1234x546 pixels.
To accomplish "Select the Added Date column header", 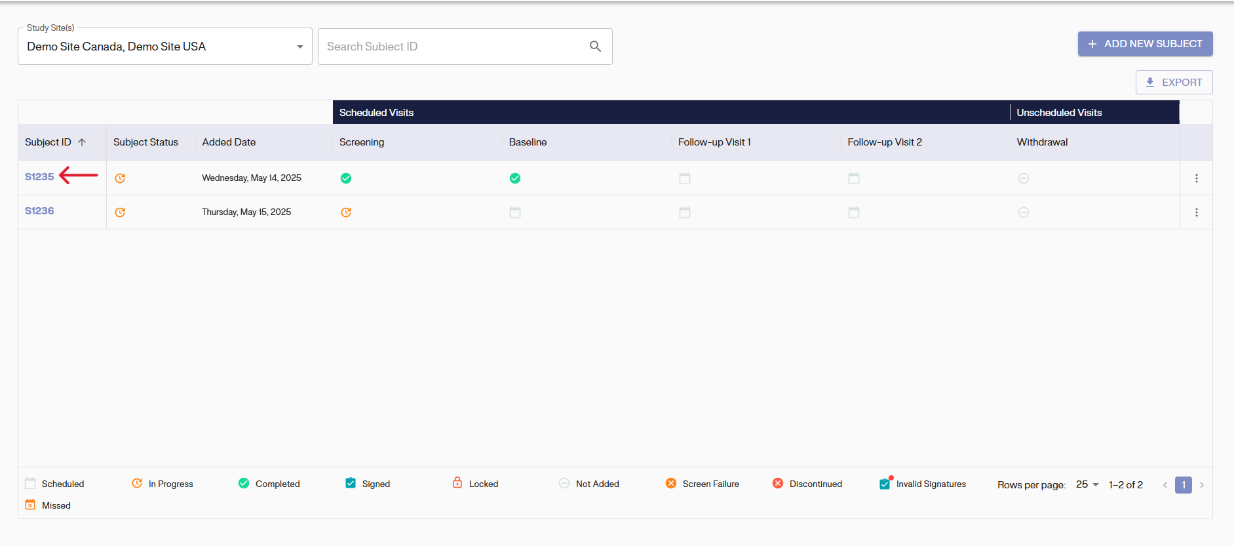I will click(229, 142).
